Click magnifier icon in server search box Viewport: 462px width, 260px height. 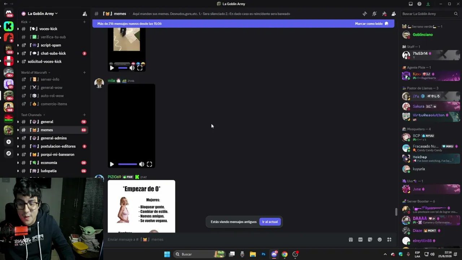click(x=456, y=14)
